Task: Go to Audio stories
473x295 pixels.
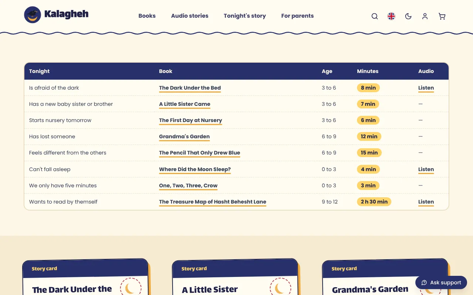Action: [x=190, y=16]
